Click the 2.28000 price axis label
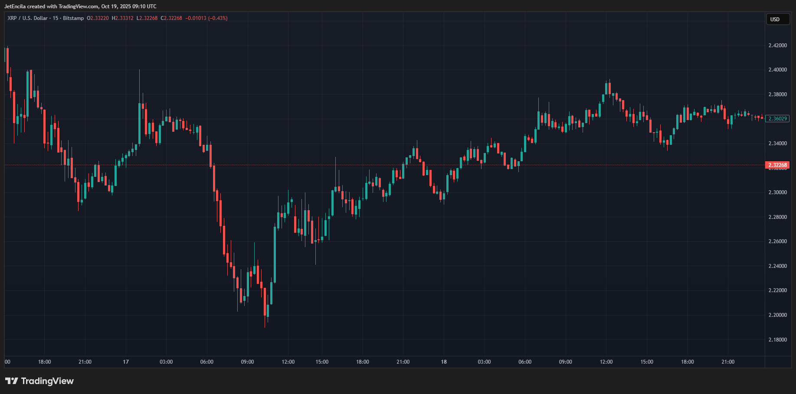Viewport: 796px width, 394px height. [x=777, y=217]
